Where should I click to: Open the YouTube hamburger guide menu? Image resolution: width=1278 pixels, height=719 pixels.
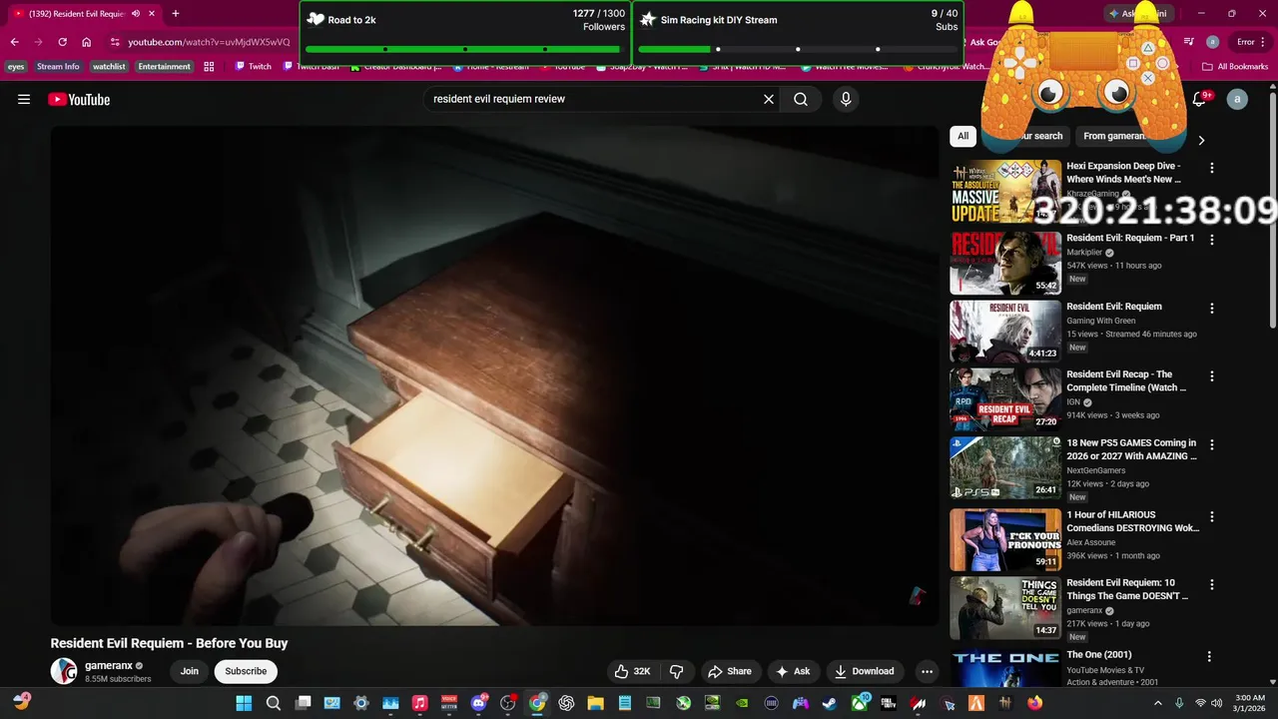[24, 99]
